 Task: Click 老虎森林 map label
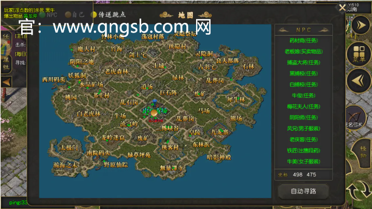coord(117,71)
